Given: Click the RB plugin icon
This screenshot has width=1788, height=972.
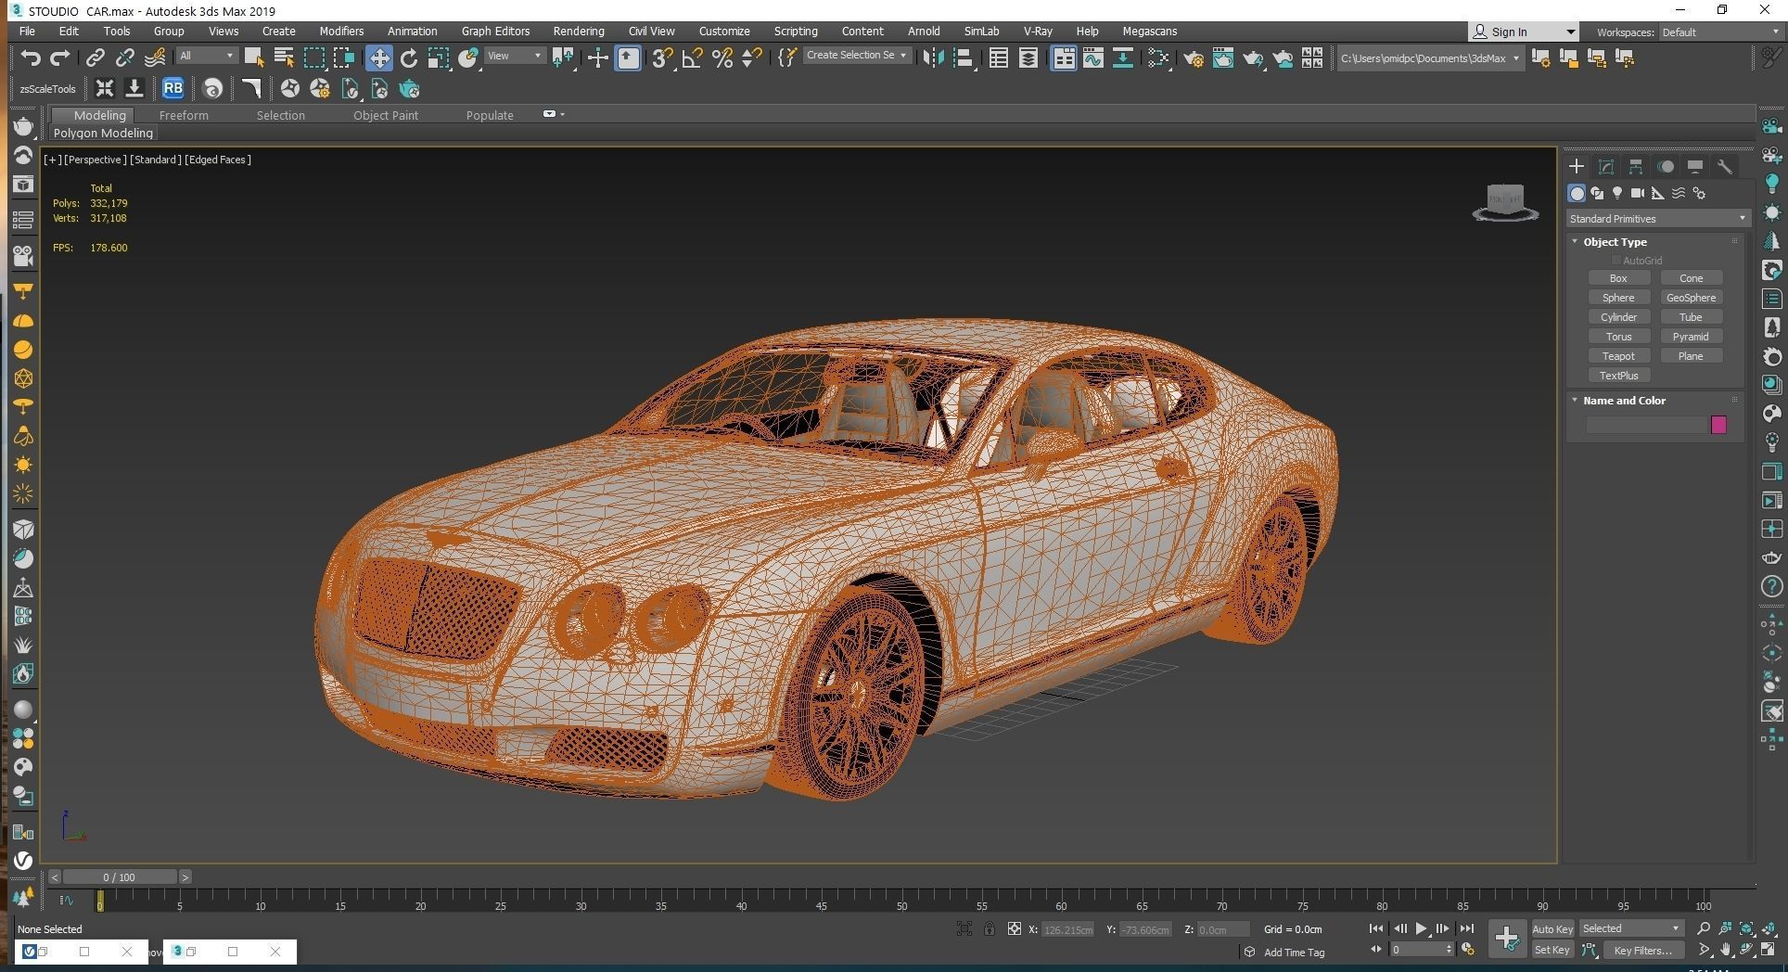Looking at the screenshot, I should click(x=172, y=89).
